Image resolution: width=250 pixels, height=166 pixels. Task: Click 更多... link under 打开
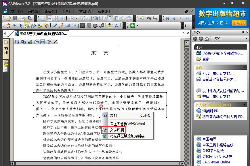(207, 59)
